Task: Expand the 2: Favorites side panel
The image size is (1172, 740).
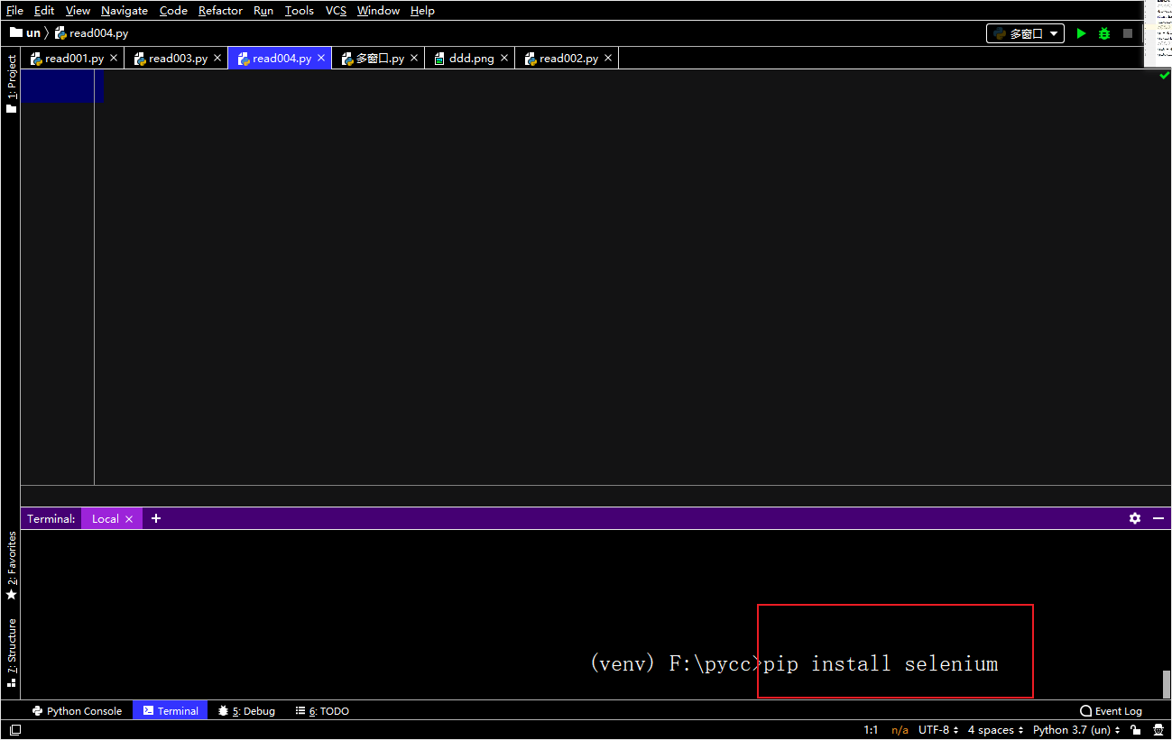Action: click(12, 566)
